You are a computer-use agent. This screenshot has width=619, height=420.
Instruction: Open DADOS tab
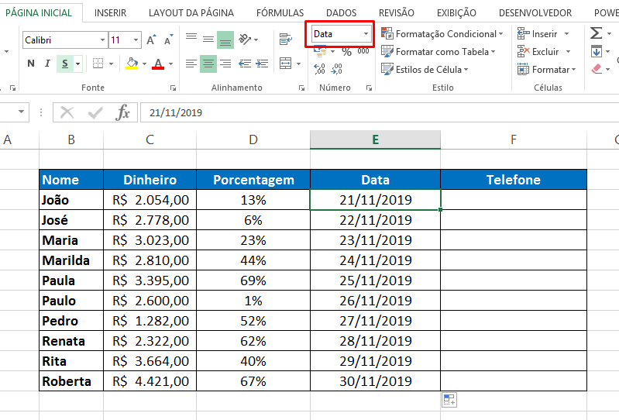[x=341, y=13]
